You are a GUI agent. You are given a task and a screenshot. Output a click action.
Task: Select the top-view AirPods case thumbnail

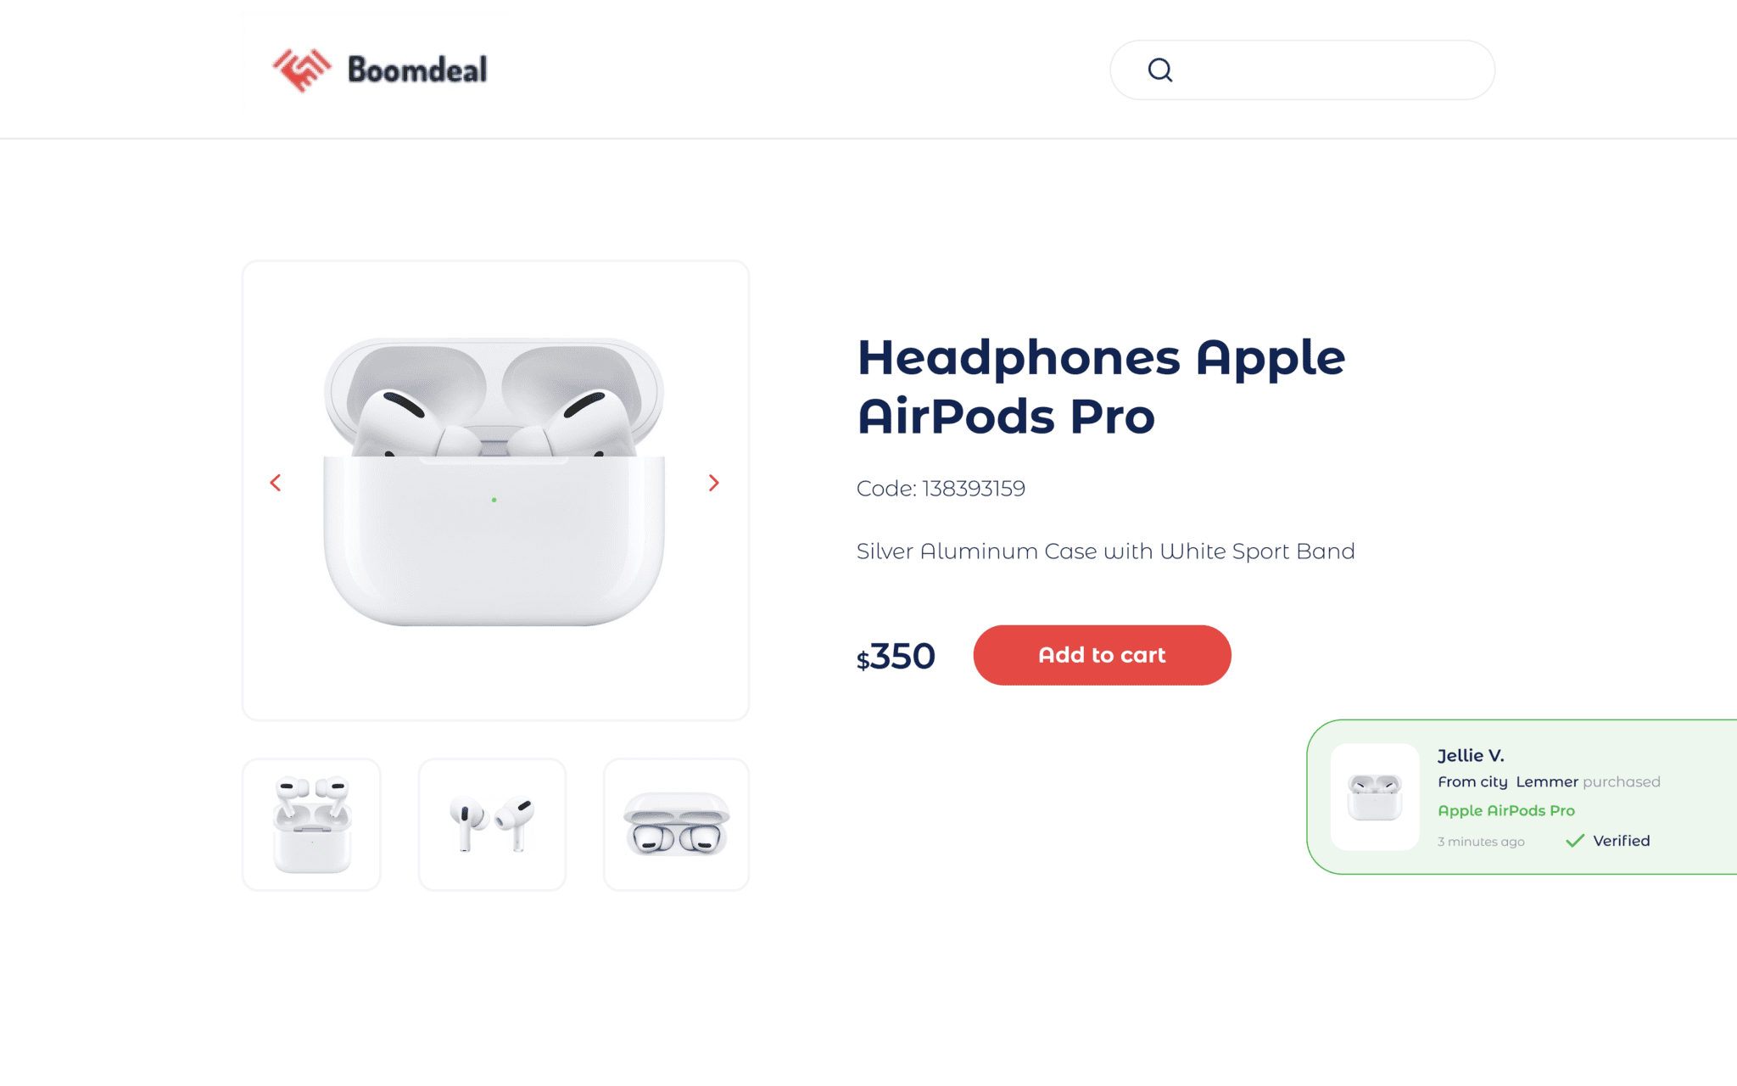(676, 825)
